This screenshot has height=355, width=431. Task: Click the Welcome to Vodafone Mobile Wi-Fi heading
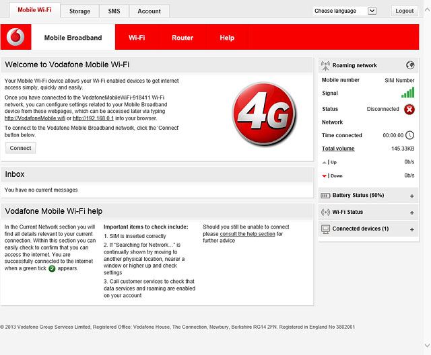(x=67, y=65)
